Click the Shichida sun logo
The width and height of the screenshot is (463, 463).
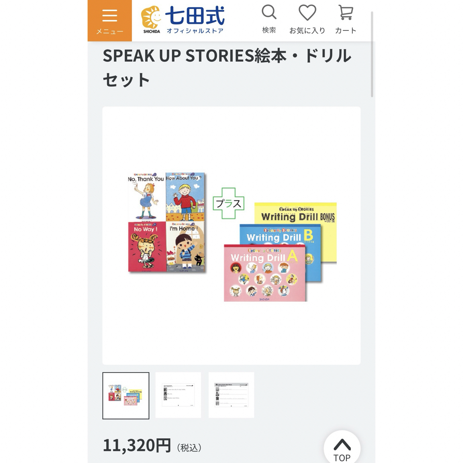tap(151, 19)
